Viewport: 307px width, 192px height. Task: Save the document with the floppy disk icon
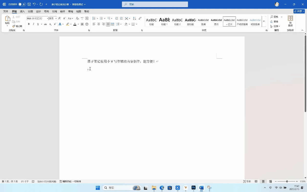(x=29, y=4)
